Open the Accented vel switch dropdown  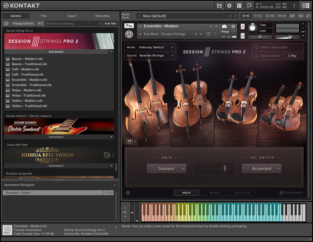(x=261, y=169)
